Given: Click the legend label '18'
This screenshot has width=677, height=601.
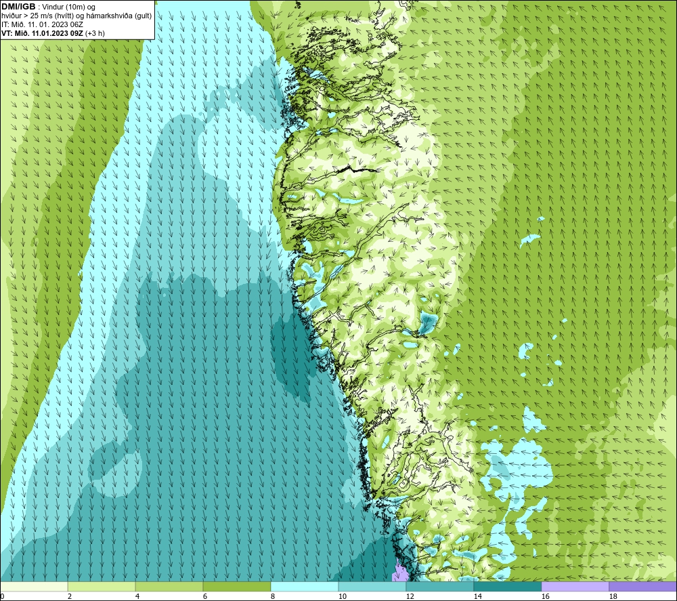Looking at the screenshot, I should point(613,596).
